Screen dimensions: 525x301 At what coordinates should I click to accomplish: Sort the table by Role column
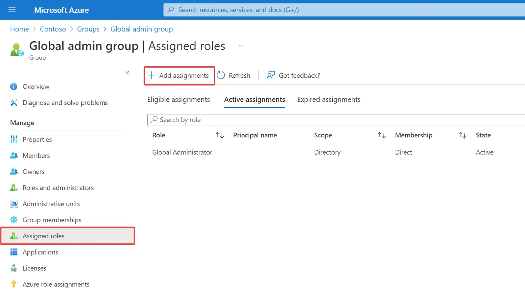click(x=220, y=135)
